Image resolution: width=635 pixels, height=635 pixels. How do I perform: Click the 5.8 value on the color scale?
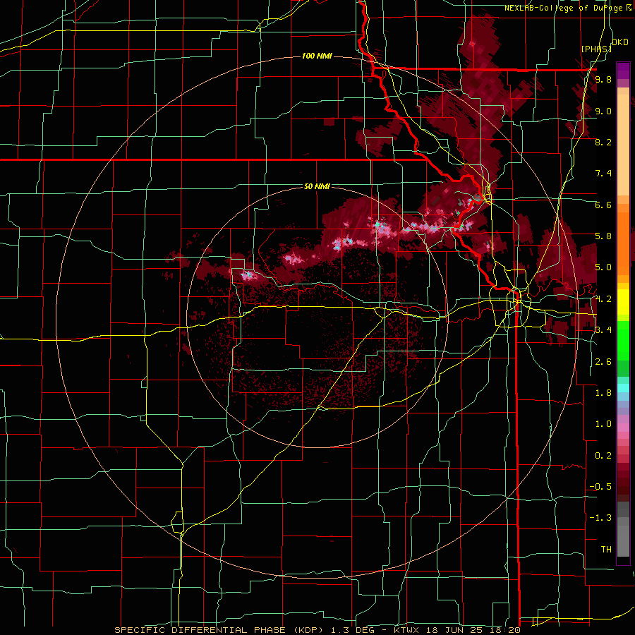603,236
